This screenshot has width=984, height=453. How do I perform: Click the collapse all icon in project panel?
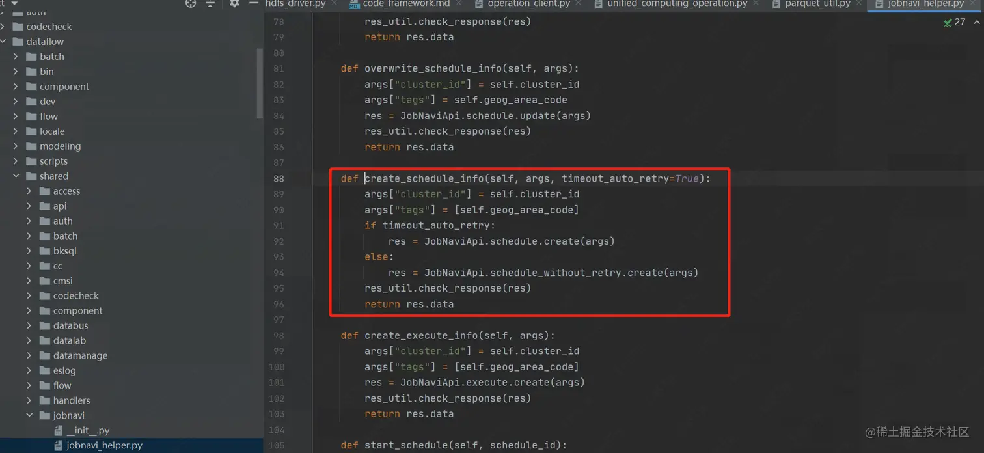[x=210, y=3]
